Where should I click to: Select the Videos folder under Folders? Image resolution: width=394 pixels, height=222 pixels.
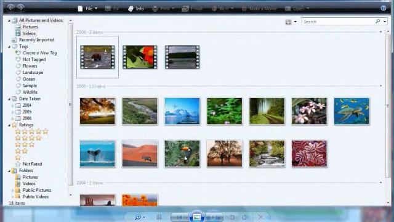click(29, 184)
